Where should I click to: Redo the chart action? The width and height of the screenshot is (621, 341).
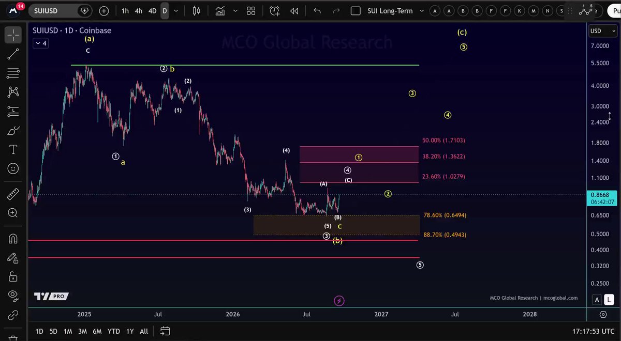(336, 11)
